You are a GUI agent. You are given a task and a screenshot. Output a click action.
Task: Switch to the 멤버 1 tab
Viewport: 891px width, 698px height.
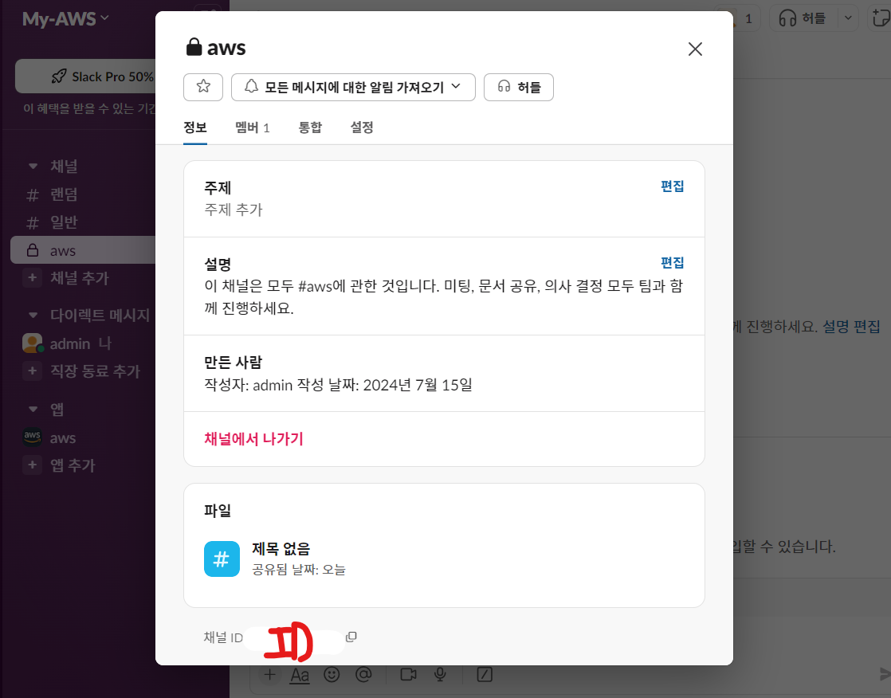[x=253, y=127]
